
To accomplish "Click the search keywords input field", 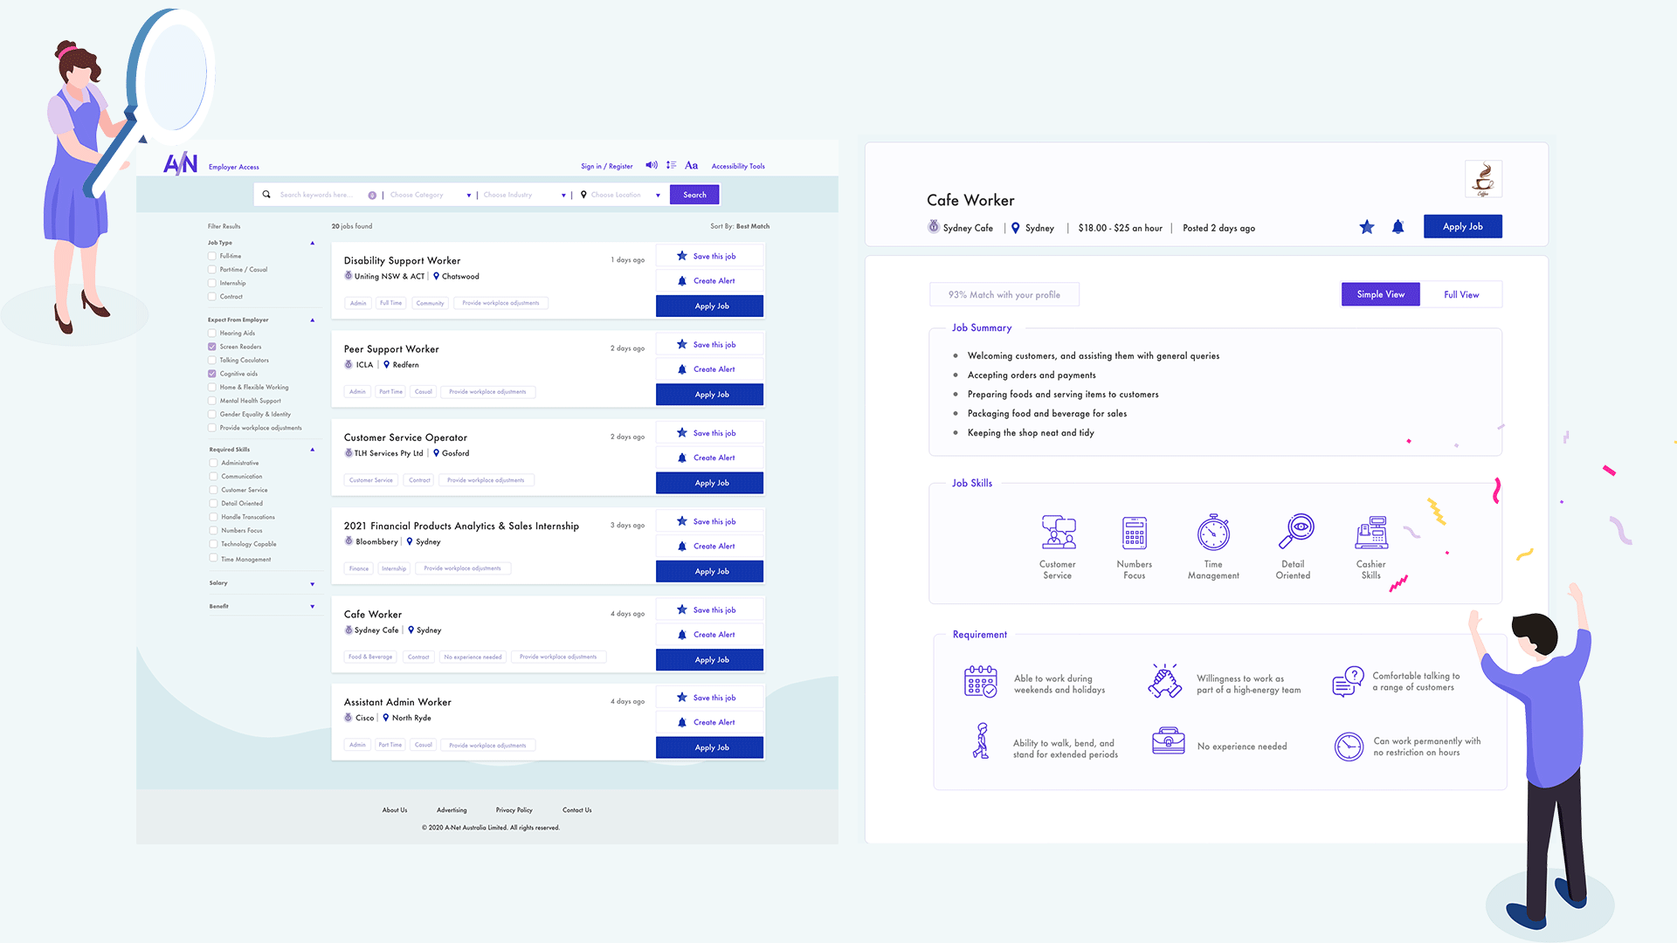I will pyautogui.click(x=319, y=195).
